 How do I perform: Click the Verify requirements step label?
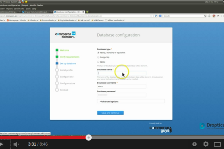70,57
